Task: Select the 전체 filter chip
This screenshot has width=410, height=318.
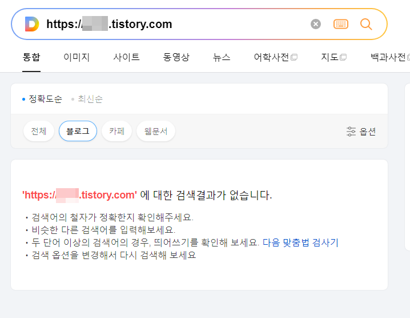Action: [x=39, y=131]
